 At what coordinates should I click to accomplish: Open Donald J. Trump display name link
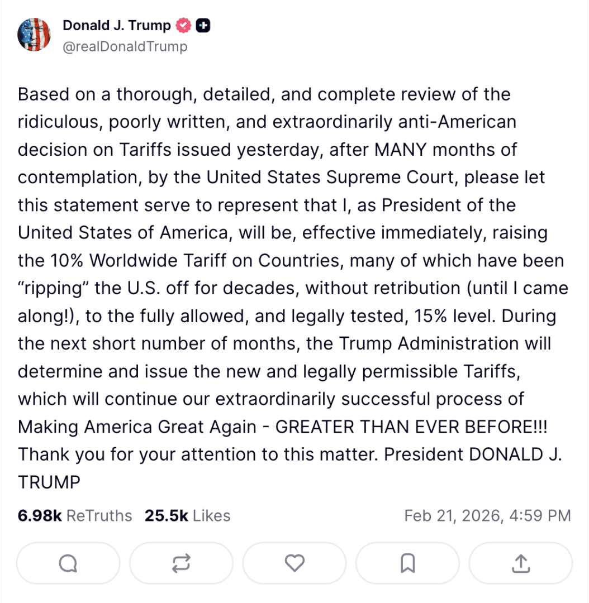pos(117,26)
